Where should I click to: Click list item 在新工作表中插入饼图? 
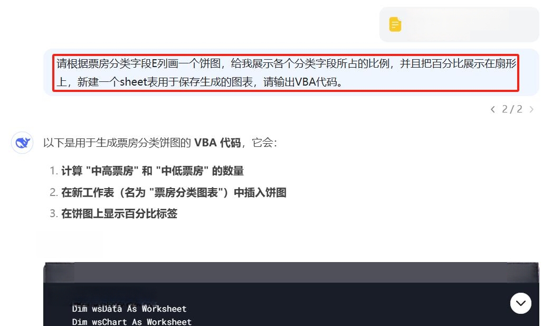click(x=174, y=192)
